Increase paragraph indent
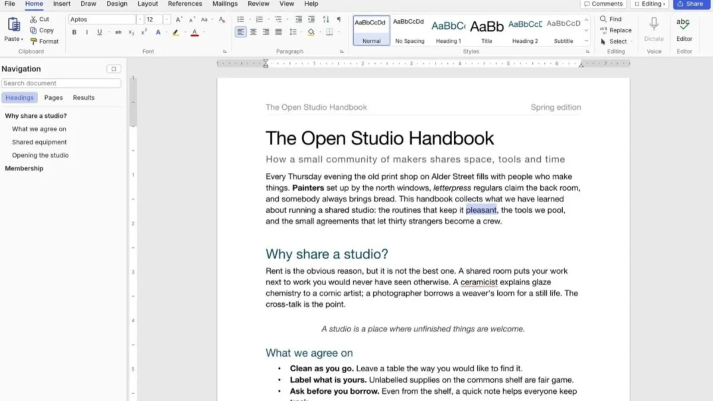The image size is (713, 401). [311, 20]
